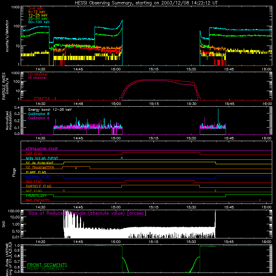Screen dimensions: 276x276
Task: Click the 'Size of Reduced Triangle' SAS label
Action: point(87,213)
